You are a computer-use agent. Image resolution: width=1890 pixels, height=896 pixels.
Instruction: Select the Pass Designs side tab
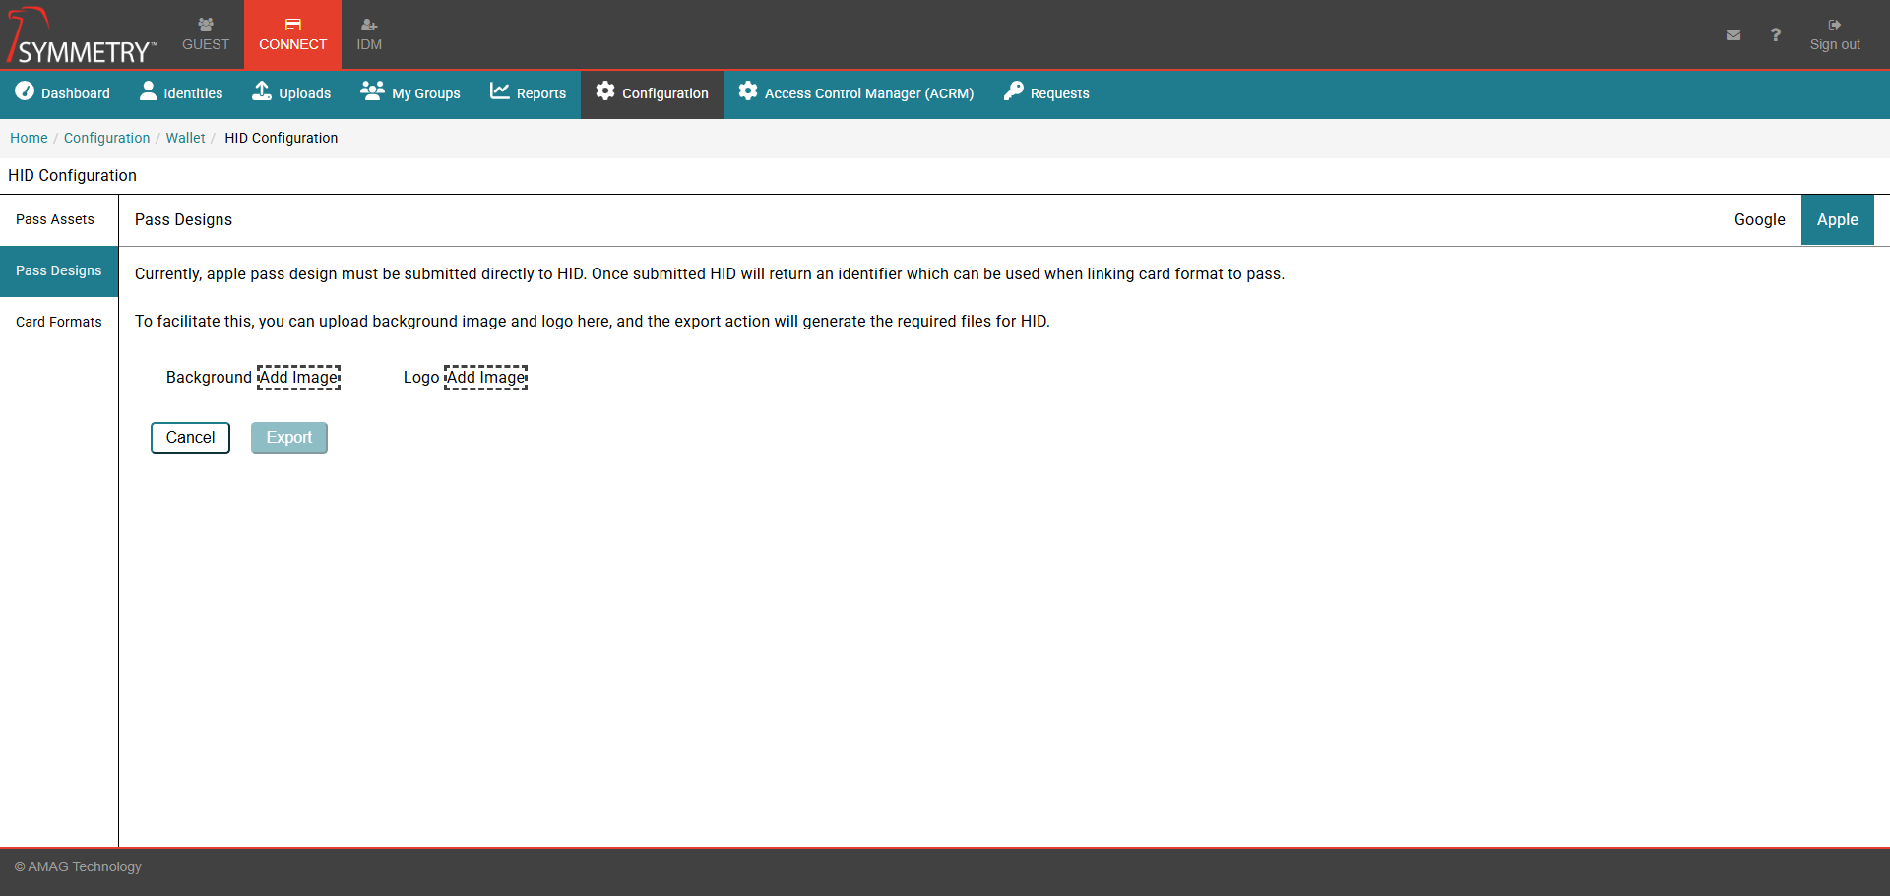pyautogui.click(x=59, y=271)
